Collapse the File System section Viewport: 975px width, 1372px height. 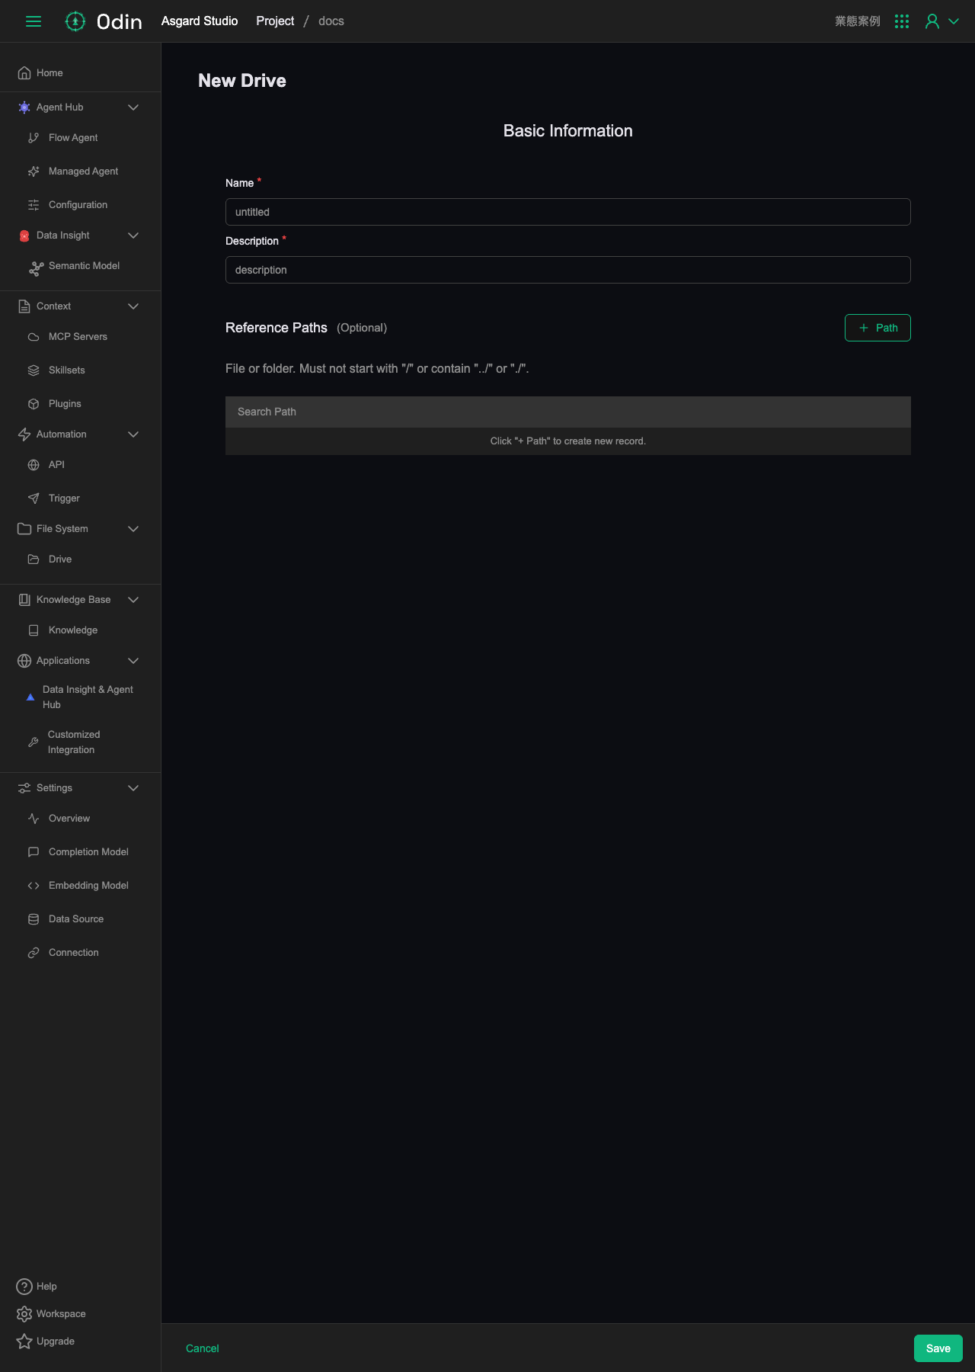click(133, 529)
